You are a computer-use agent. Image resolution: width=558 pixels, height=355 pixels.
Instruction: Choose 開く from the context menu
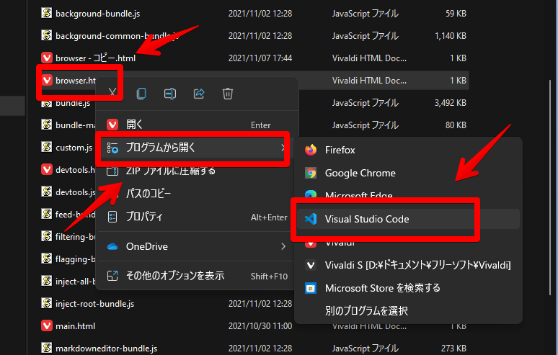[195, 125]
